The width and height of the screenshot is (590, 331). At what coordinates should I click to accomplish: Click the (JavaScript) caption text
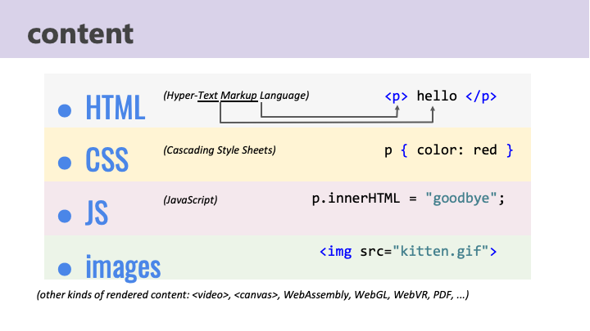(190, 199)
